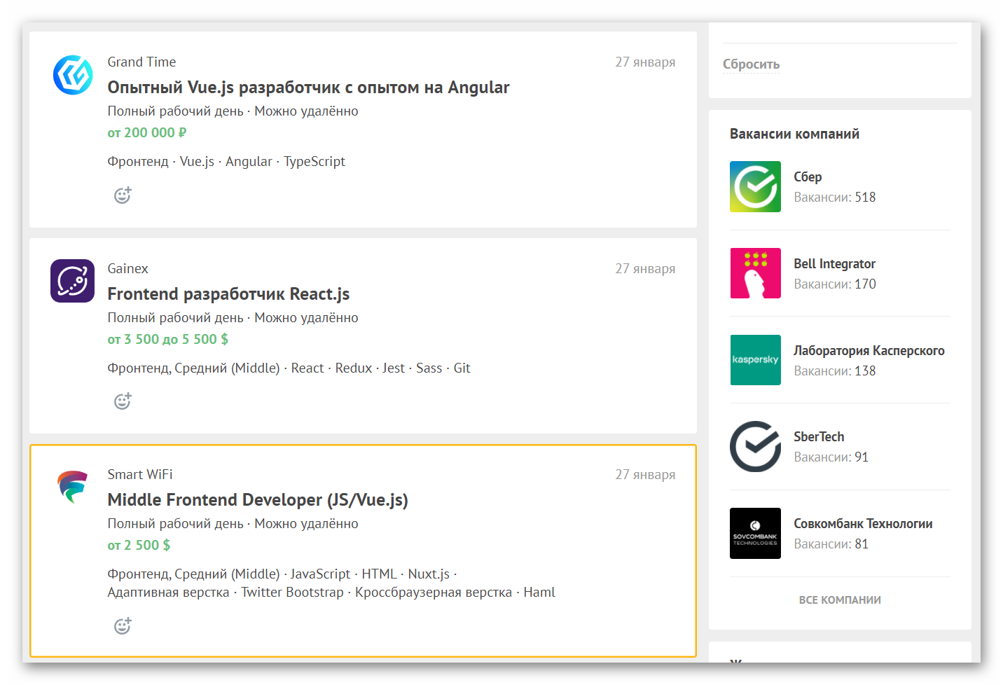Click the Sass skill tag
This screenshot has width=1003, height=685.
point(429,368)
